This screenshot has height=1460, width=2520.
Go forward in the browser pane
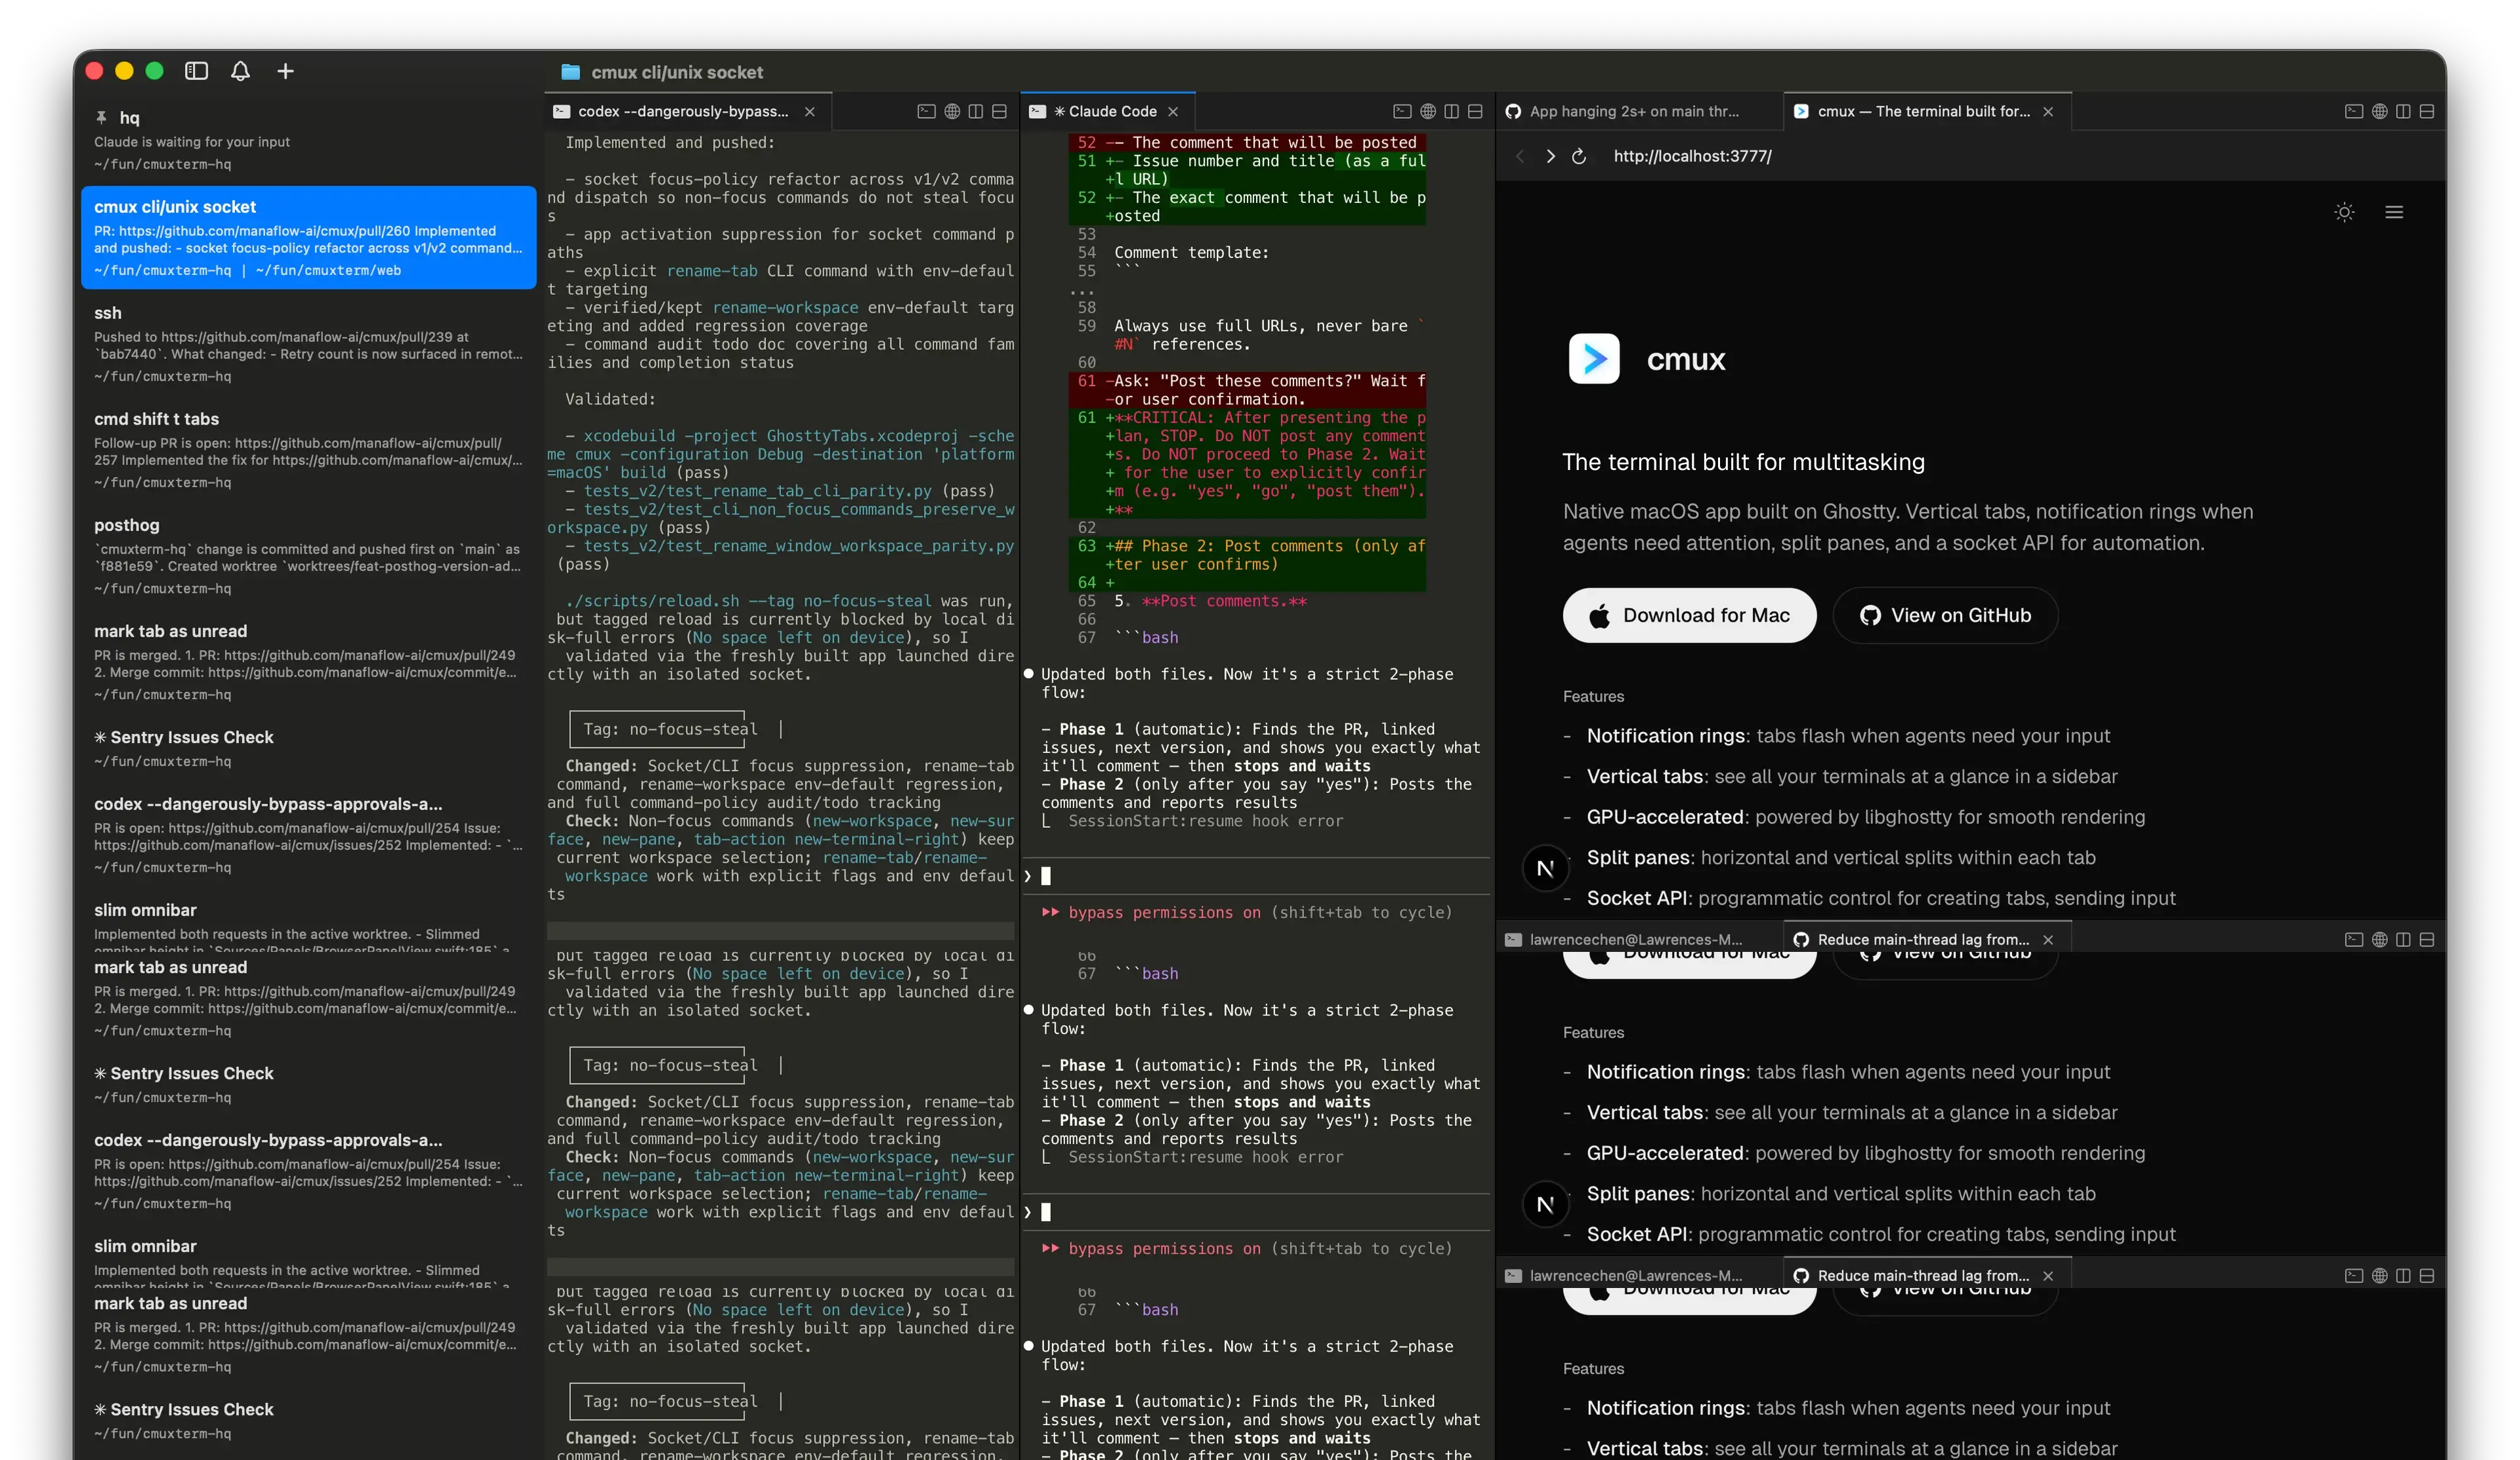pos(1550,156)
